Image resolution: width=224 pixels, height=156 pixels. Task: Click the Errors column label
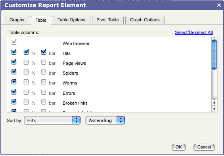coord(69,93)
